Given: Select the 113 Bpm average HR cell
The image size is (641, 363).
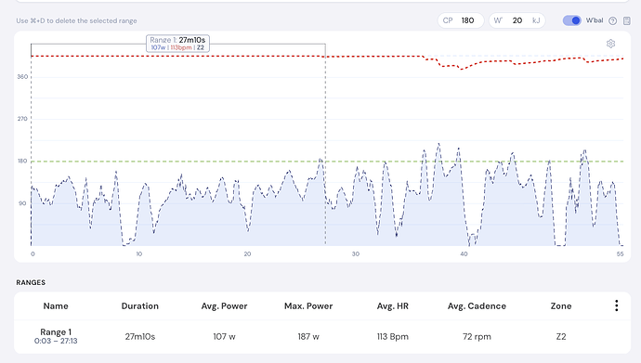Looking at the screenshot, I should [x=392, y=336].
